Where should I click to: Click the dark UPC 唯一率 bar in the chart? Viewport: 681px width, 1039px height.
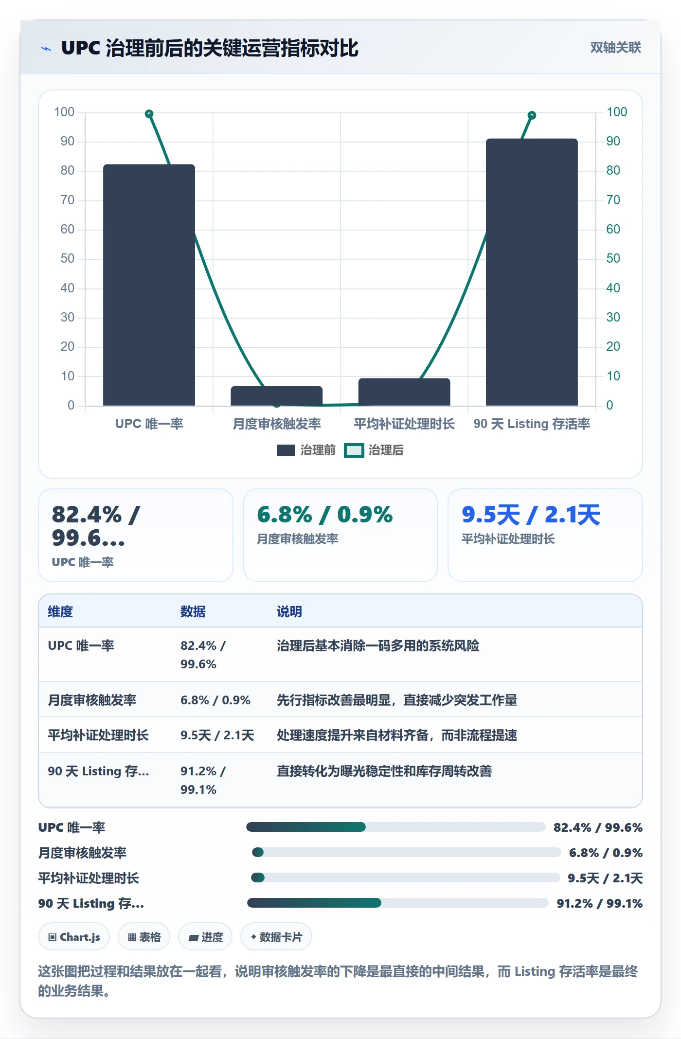[x=149, y=285]
